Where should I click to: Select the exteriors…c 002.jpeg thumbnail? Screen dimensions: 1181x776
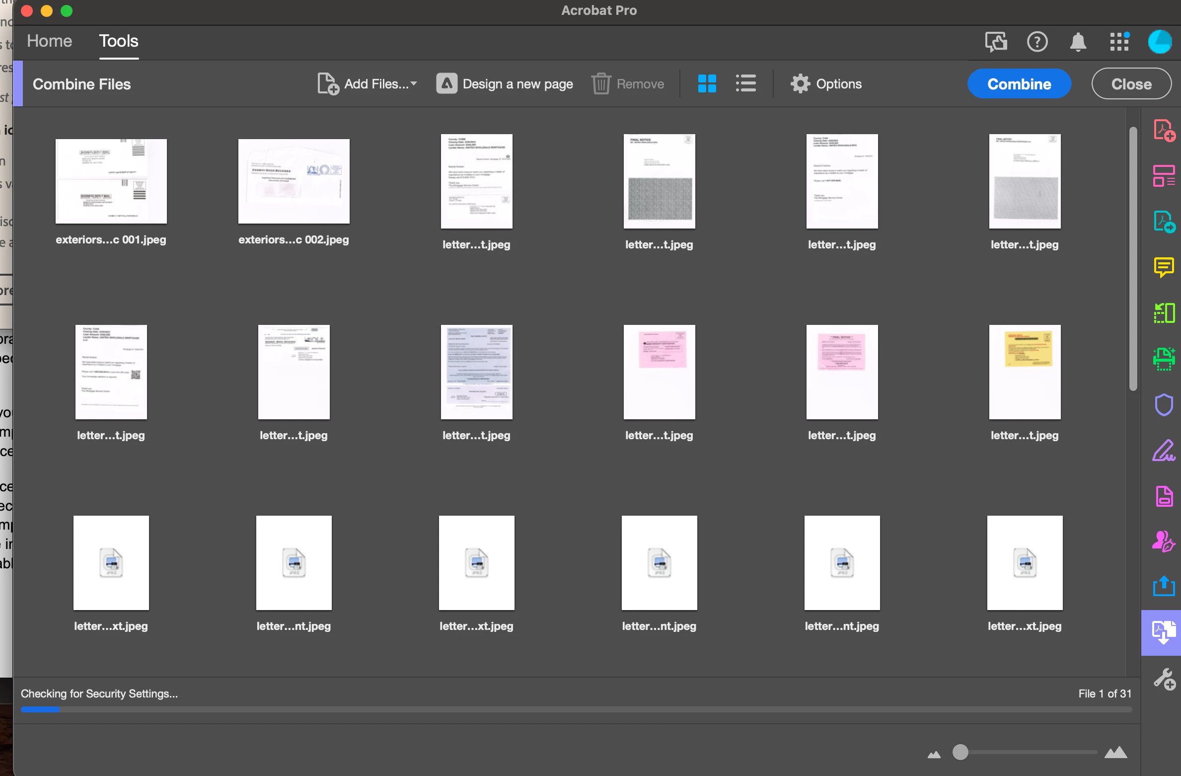tap(294, 181)
